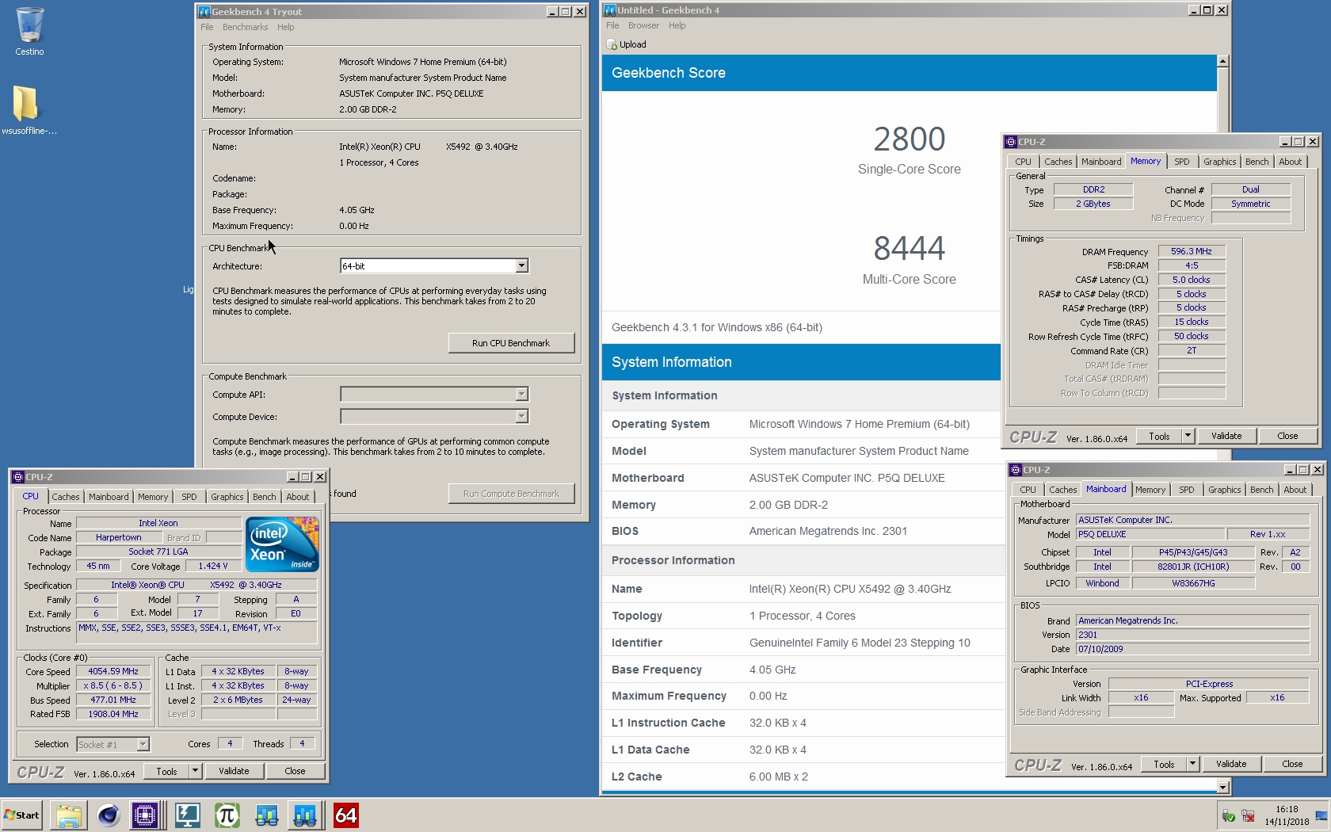
Task: Click Run Compute Benchmark button
Action: (x=511, y=494)
